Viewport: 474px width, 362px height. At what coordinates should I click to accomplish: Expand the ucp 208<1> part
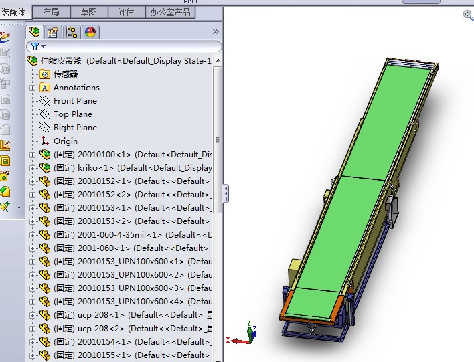(x=32, y=315)
